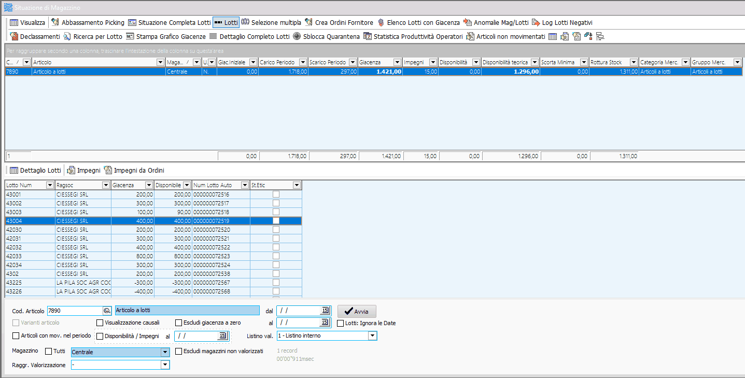This screenshot has height=378, width=745.
Task: Click auto lot number 000000072524
Action: coord(211,264)
